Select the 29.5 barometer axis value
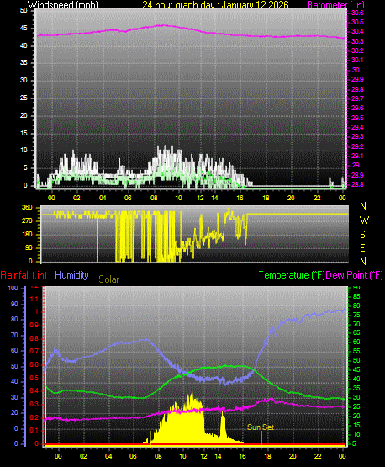 357,118
